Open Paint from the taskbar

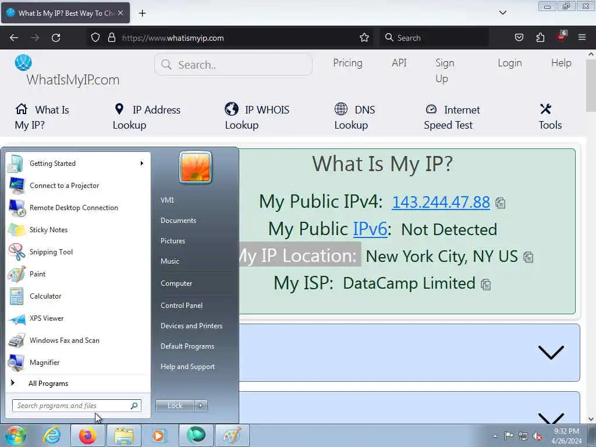[232, 435]
